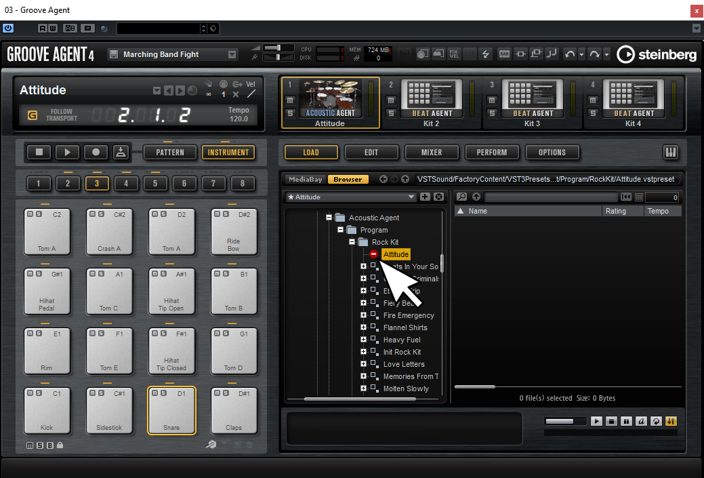This screenshot has height=478, width=704.
Task: Adjust the master volume slider
Action: [x=278, y=47]
